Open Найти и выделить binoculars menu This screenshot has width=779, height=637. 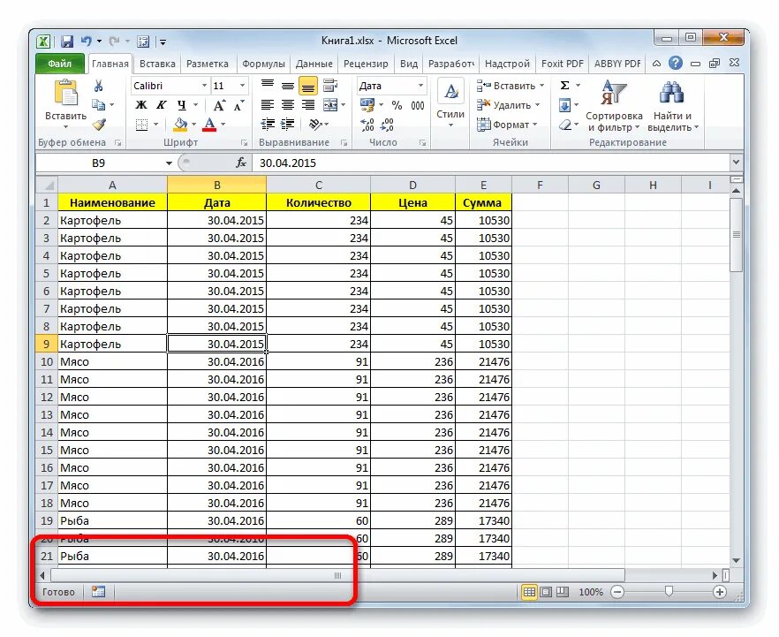pyautogui.click(x=673, y=106)
